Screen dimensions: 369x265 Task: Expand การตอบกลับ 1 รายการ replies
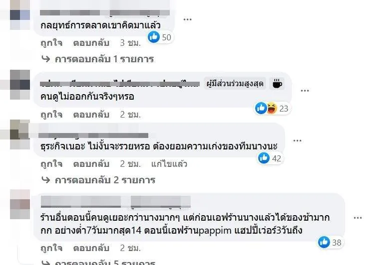tap(97, 59)
